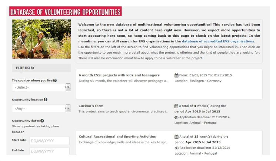This screenshot has width=276, height=161.
Task: Open Cultural Recreational and Sporting Activities listing
Action: (117, 137)
